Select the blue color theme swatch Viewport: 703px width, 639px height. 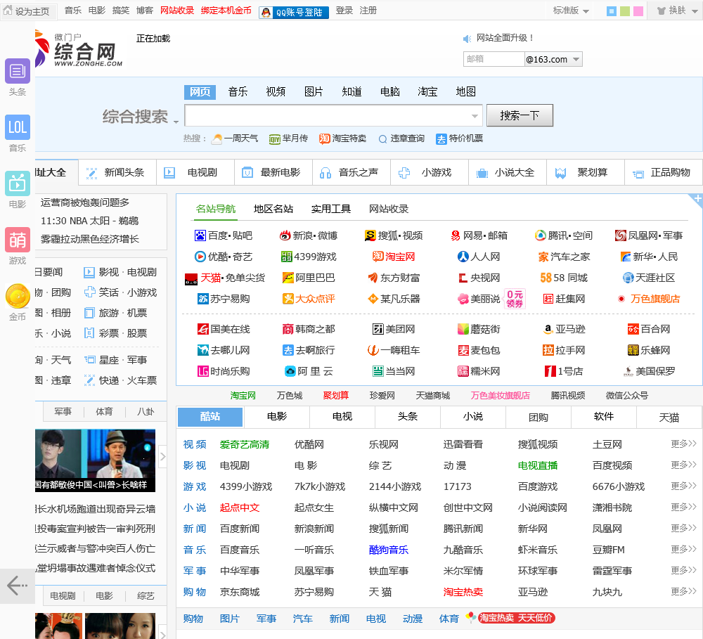click(612, 11)
